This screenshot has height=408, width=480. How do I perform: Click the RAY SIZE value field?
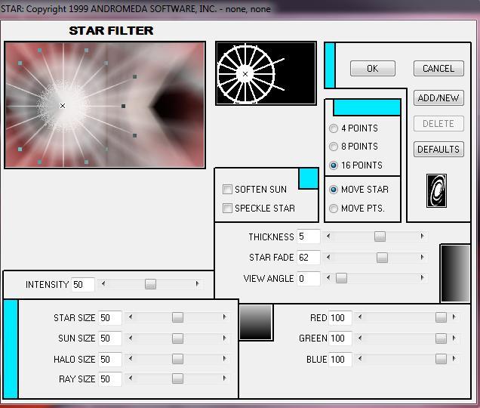coord(110,379)
